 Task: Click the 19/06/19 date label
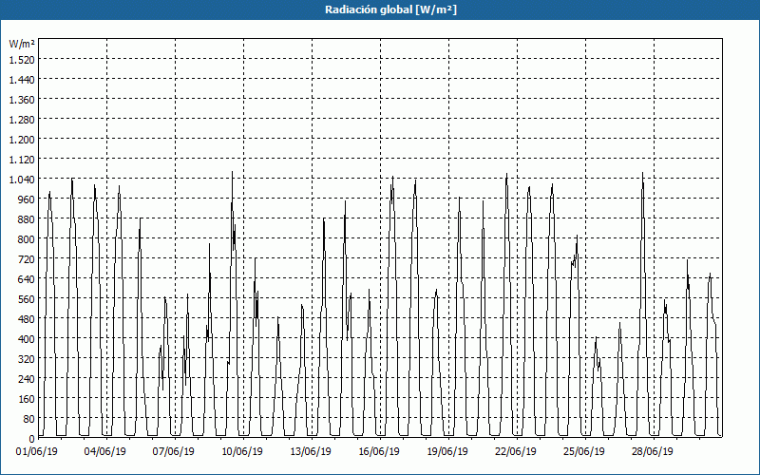pos(447,452)
